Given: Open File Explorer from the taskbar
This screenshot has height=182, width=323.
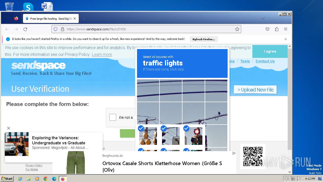Looking at the screenshot, I should [29, 179].
